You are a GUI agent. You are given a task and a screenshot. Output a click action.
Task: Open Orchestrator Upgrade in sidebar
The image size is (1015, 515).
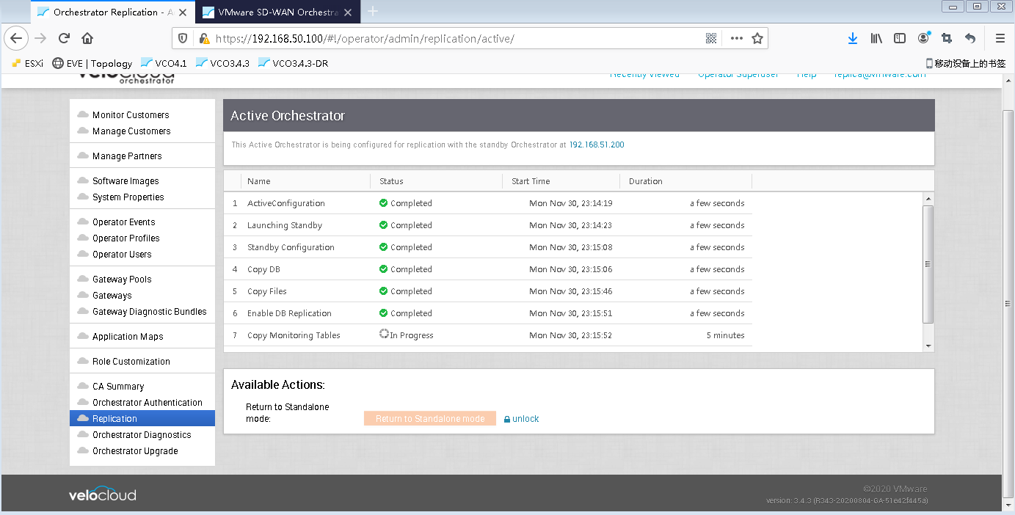(x=135, y=451)
